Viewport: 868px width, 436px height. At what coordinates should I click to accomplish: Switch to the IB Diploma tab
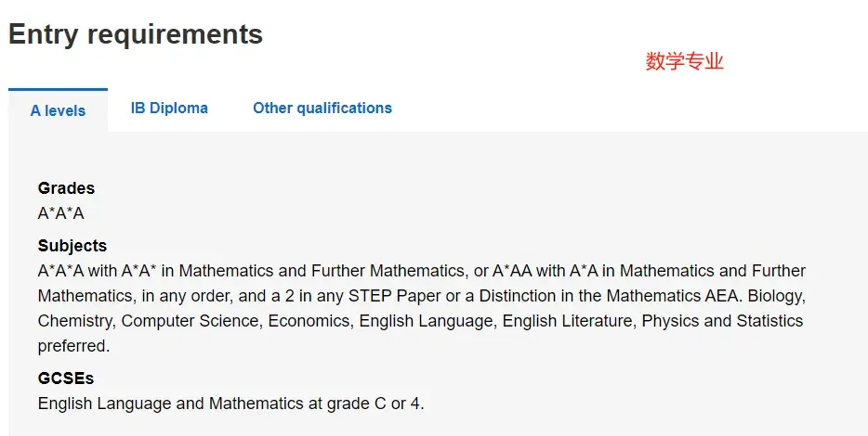point(169,109)
